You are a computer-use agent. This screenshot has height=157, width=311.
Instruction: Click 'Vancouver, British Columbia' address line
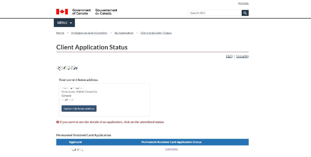79,92
